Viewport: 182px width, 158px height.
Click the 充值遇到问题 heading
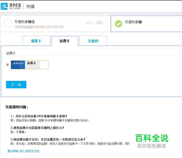tap(17, 107)
